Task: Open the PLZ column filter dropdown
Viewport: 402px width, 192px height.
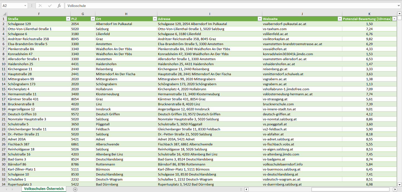Action: (x=93, y=19)
